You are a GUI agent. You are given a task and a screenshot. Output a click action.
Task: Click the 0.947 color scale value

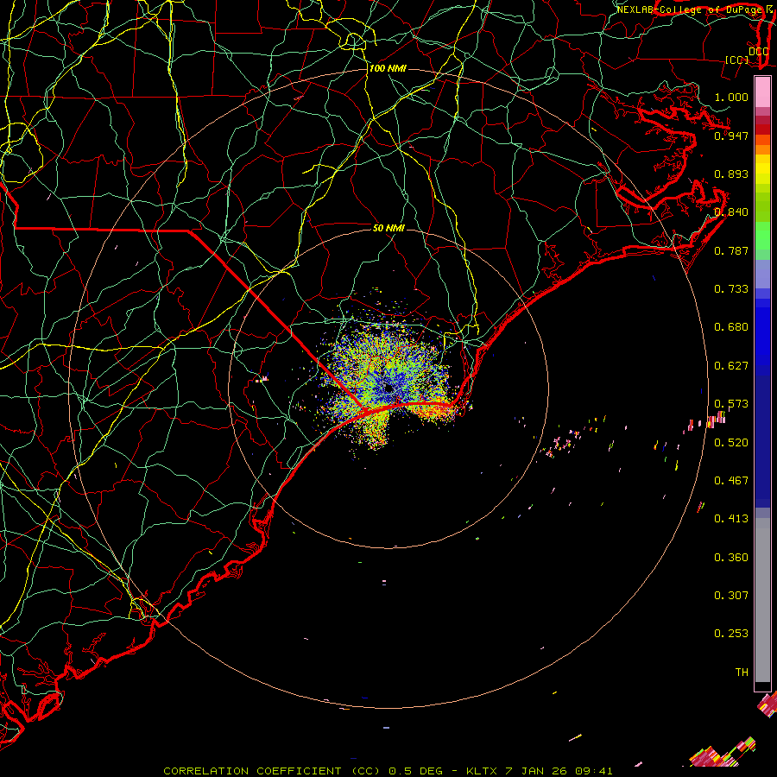tap(731, 136)
